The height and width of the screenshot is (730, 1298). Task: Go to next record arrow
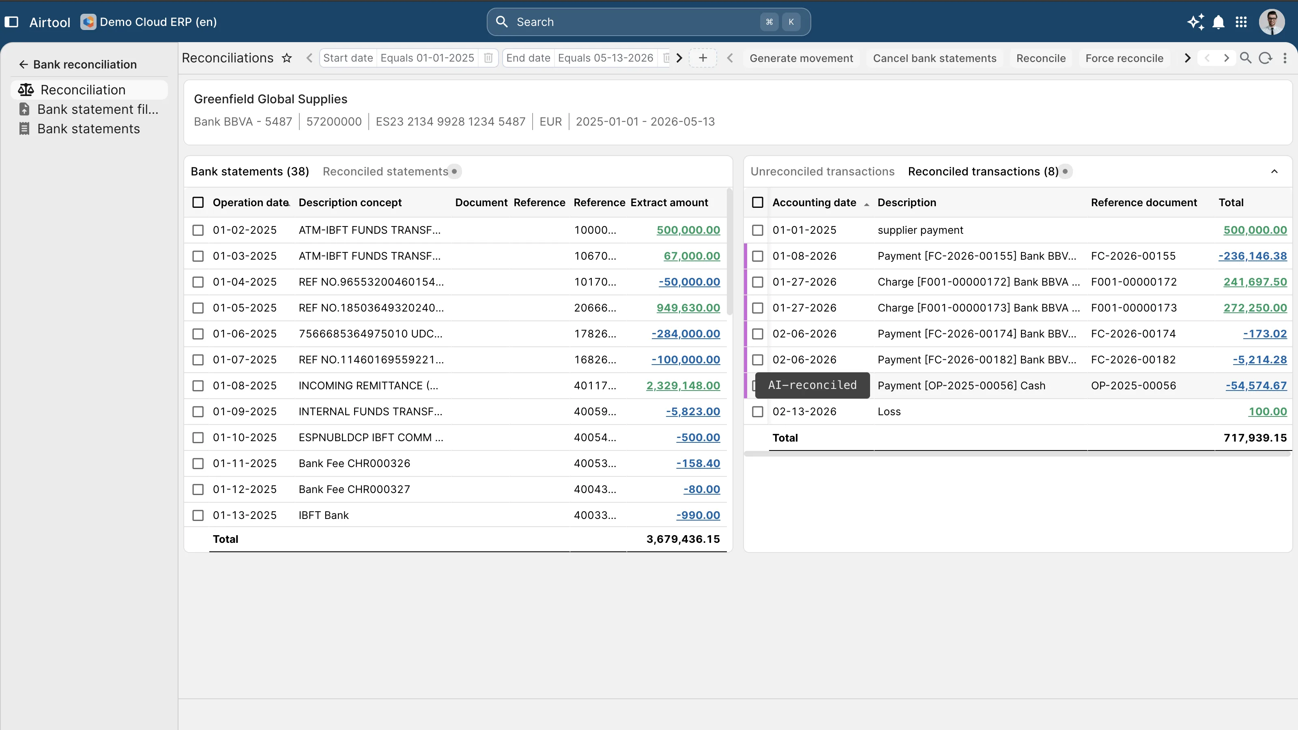(x=1227, y=58)
